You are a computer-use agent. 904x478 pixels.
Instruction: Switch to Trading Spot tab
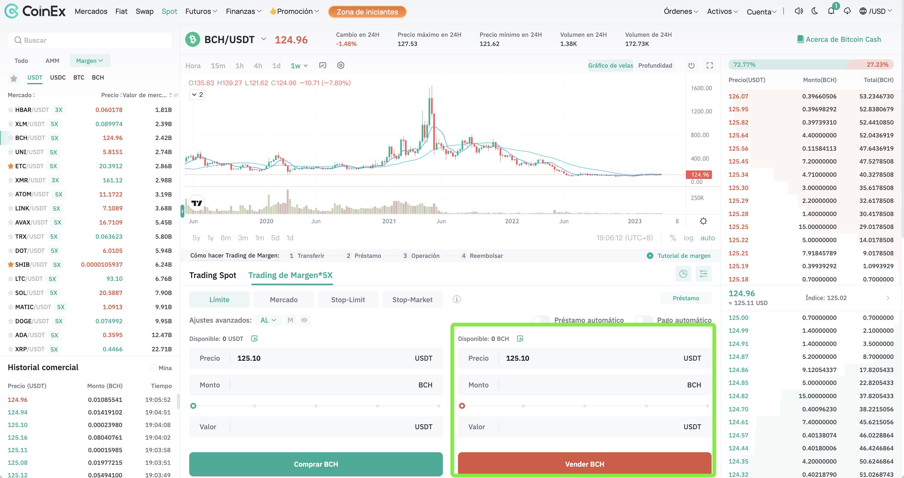213,275
